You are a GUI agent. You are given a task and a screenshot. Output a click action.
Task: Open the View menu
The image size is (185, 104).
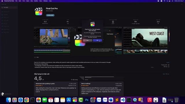(40, 1)
